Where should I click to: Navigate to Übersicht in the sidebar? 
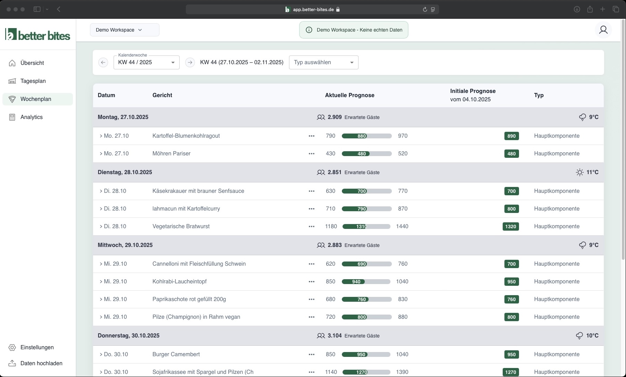click(x=32, y=63)
